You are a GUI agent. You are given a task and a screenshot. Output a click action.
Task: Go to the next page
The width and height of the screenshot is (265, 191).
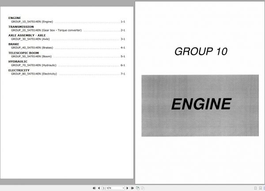pyautogui.click(x=127, y=188)
